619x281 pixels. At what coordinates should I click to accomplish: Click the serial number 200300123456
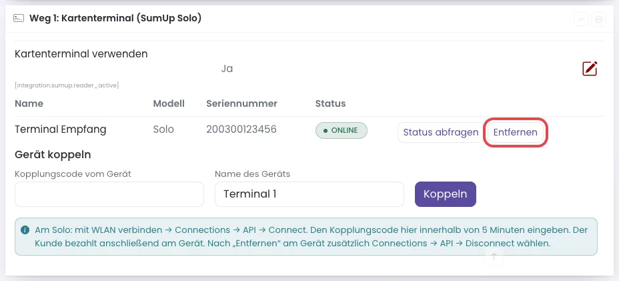point(241,129)
